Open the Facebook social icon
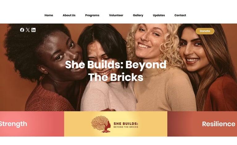The image size is (237, 145). [22, 30]
